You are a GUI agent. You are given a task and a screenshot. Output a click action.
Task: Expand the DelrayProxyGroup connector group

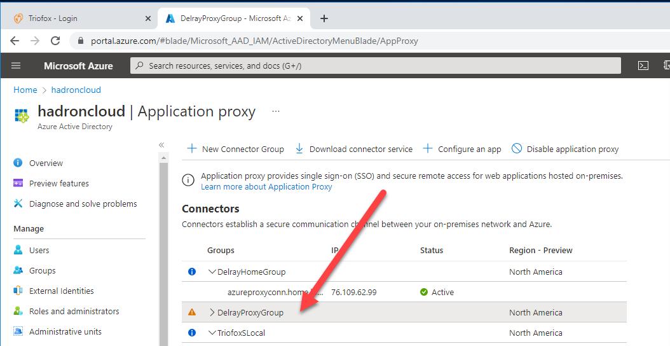(x=212, y=313)
